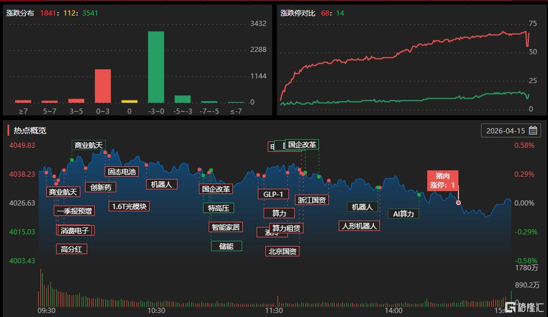Open the 2026-04-15 date field
This screenshot has height=317, width=548.
click(x=506, y=130)
